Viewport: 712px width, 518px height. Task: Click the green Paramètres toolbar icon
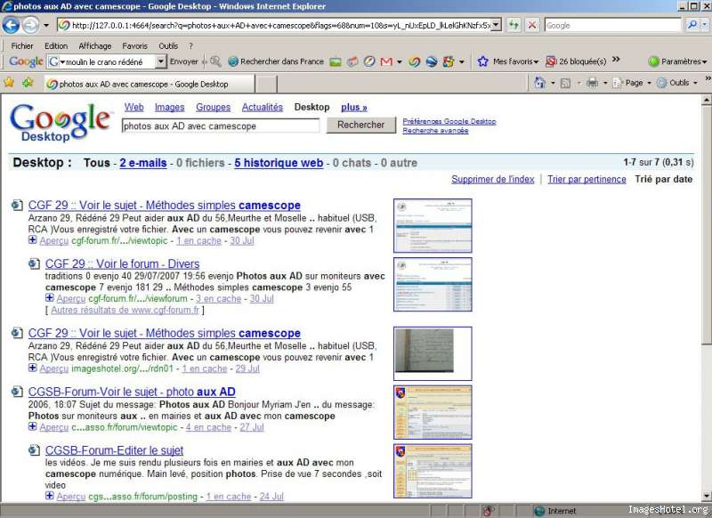653,61
